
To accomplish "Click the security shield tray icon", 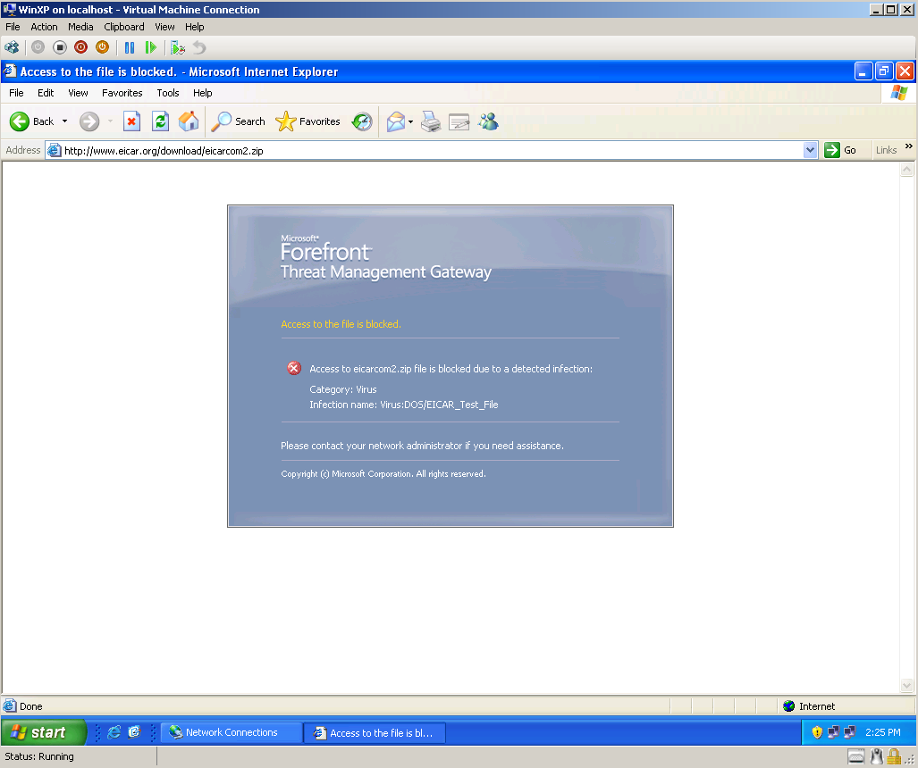I will (x=817, y=732).
